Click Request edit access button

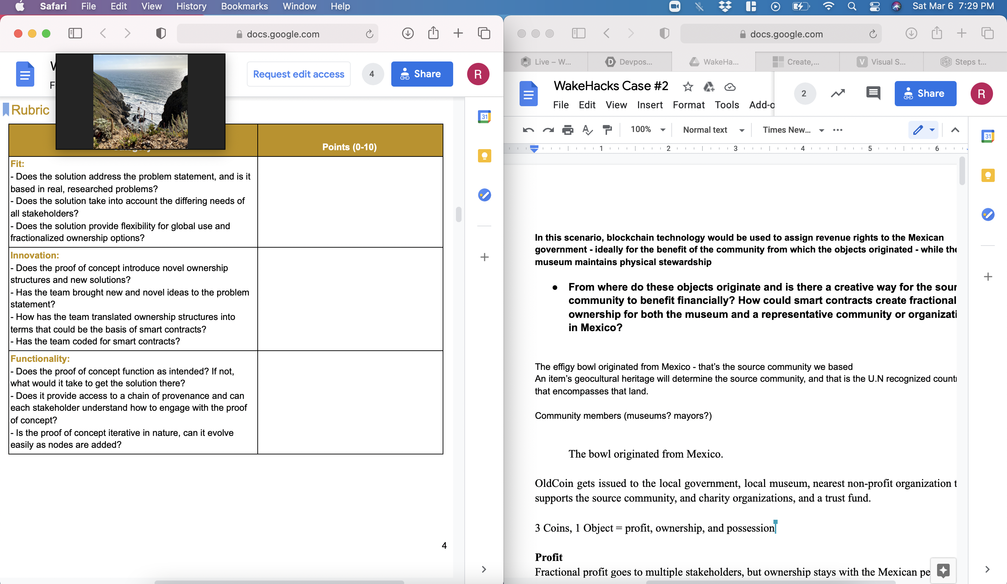(299, 74)
